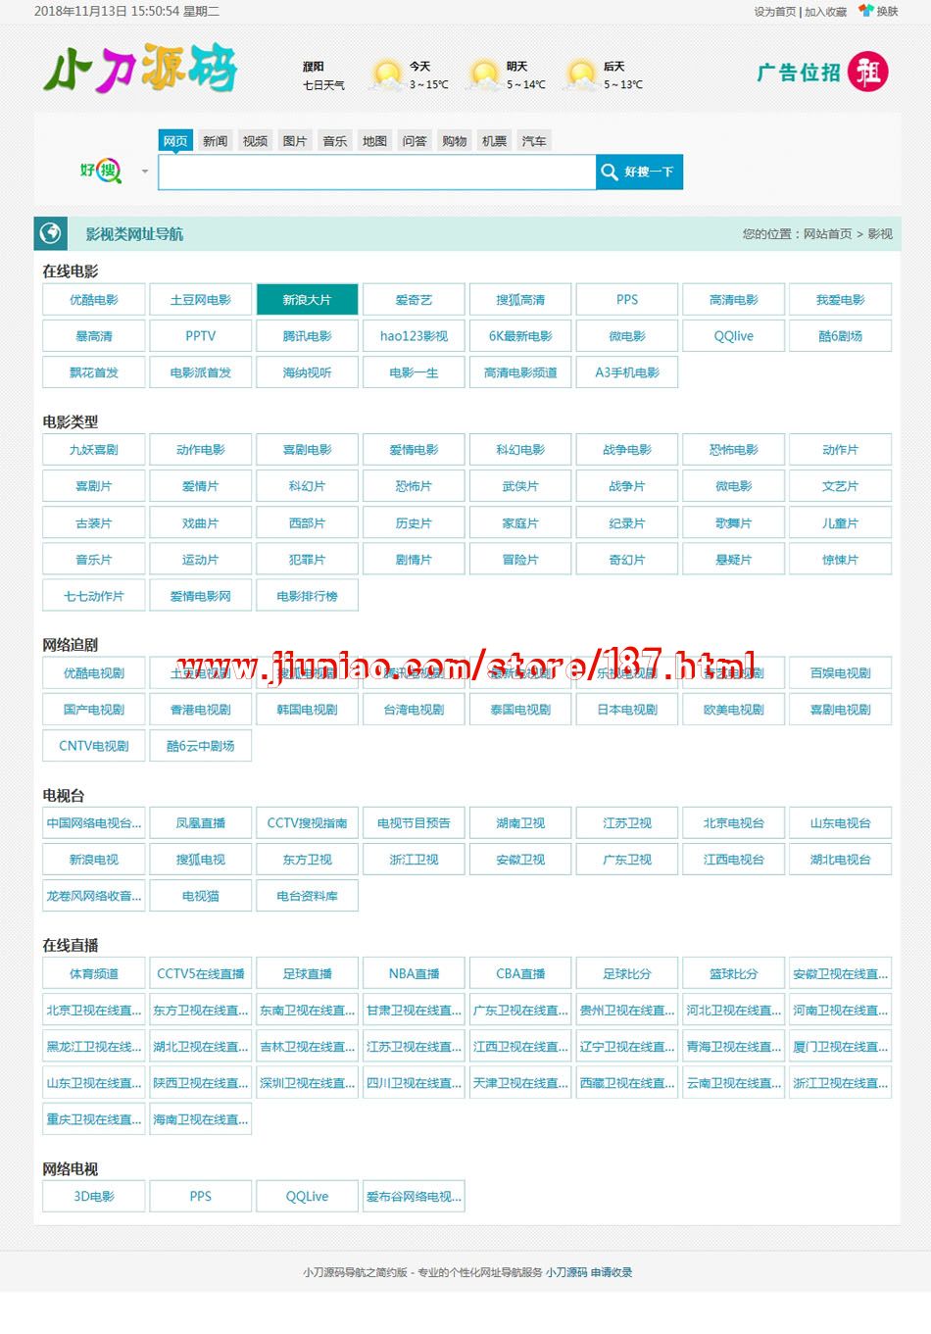Open the 电视猫 link
Image resolution: width=931 pixels, height=1334 pixels.
[201, 896]
